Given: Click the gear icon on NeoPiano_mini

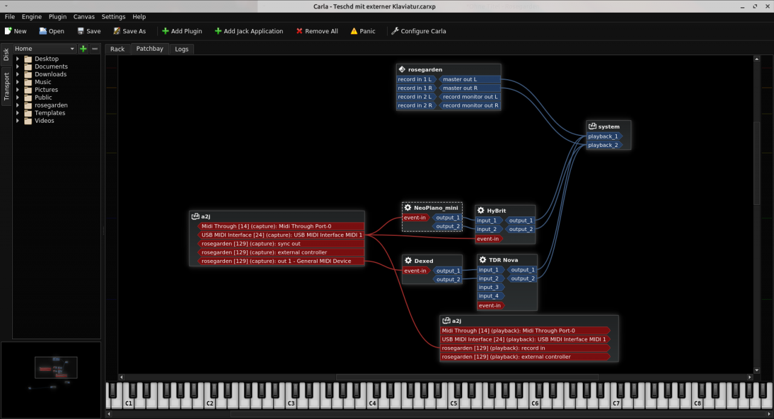Looking at the screenshot, I should pos(408,207).
